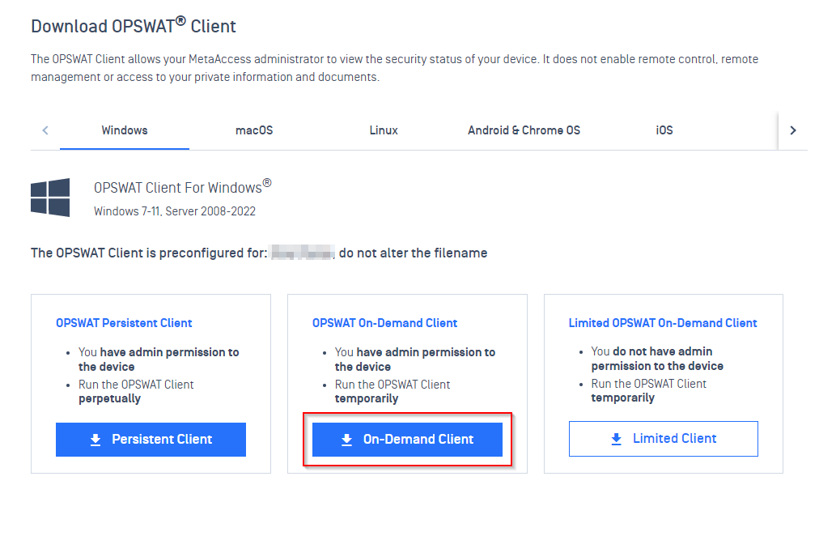Open the OPSWAT Persistent Client link
Image resolution: width=836 pixels, height=553 pixels.
pos(125,323)
